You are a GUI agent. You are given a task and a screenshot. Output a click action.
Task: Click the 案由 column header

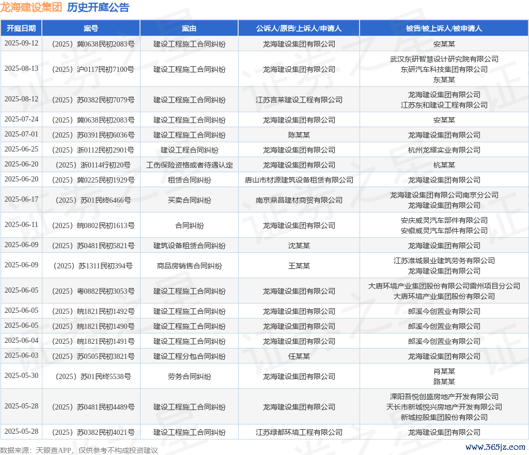[189, 28]
